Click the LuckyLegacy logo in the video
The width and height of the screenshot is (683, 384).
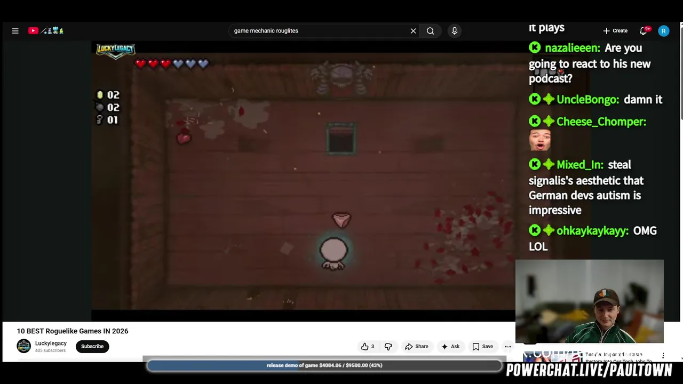(x=115, y=51)
